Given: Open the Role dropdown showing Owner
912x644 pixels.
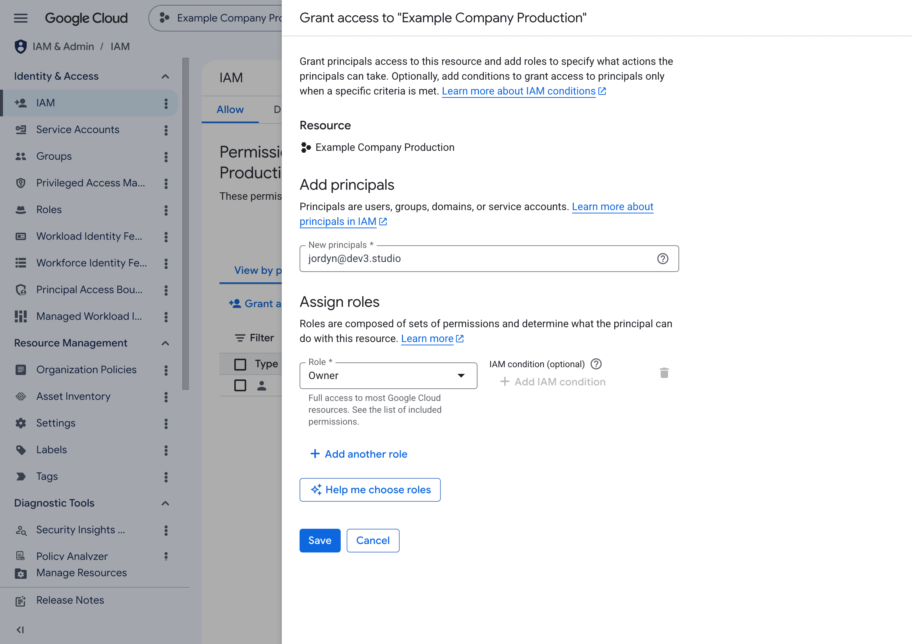Looking at the screenshot, I should 388,376.
